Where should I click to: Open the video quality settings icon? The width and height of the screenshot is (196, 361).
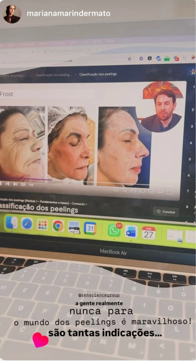(x=125, y=190)
